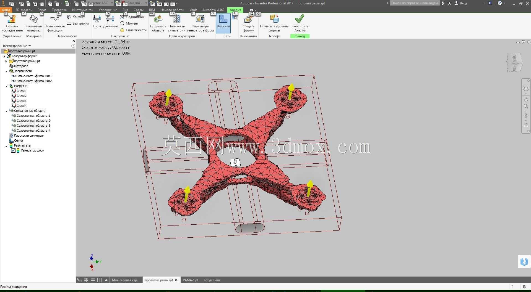Run the Создать форму command

tap(248, 23)
